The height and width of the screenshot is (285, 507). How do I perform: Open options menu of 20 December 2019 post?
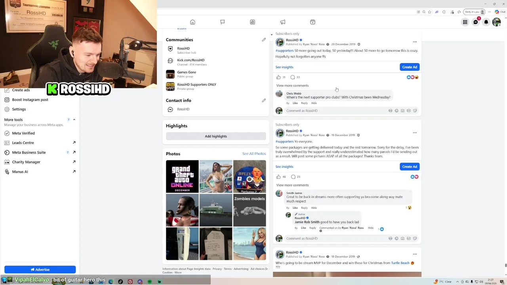point(415,42)
